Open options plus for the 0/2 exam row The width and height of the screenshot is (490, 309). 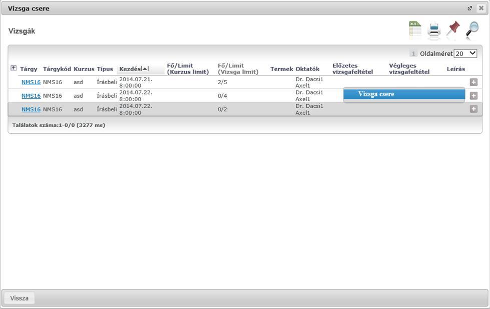point(473,109)
